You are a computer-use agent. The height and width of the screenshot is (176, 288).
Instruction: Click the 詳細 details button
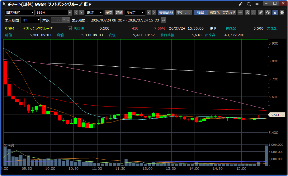click(x=119, y=12)
